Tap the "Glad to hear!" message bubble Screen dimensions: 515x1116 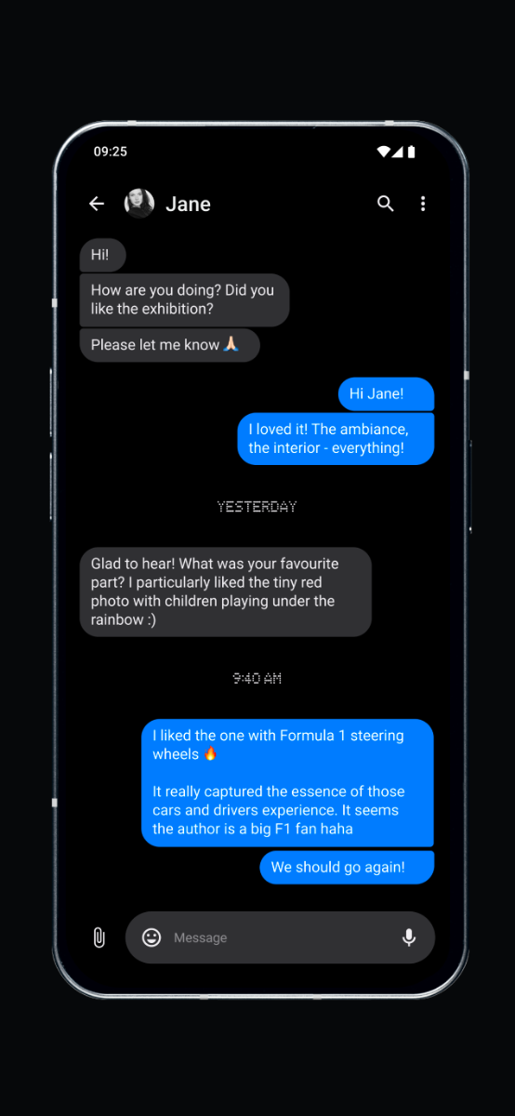pos(225,591)
